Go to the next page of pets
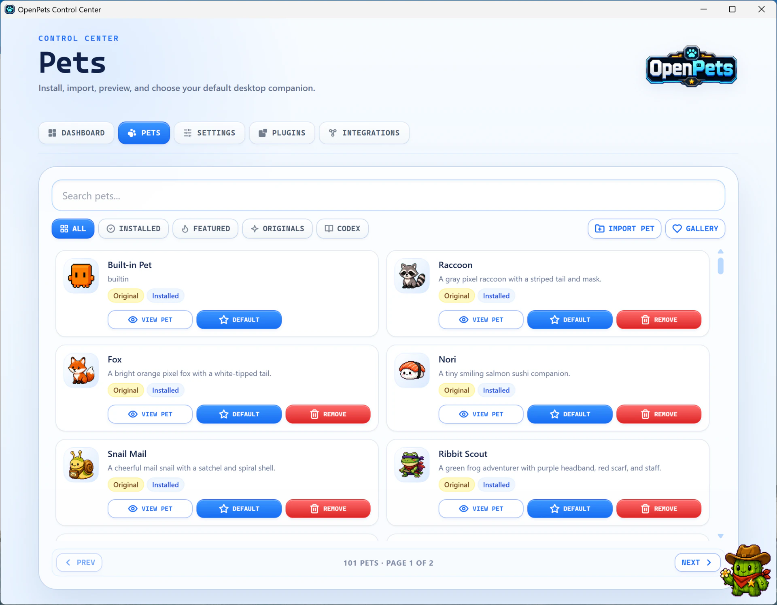 (x=697, y=562)
